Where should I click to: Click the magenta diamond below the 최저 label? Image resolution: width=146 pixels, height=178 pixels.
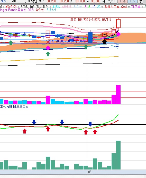48,48
